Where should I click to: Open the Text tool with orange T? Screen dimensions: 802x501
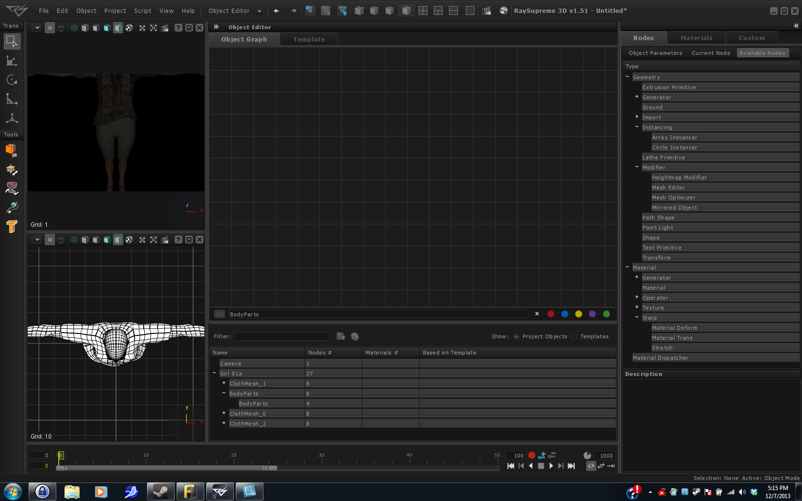coord(12,226)
